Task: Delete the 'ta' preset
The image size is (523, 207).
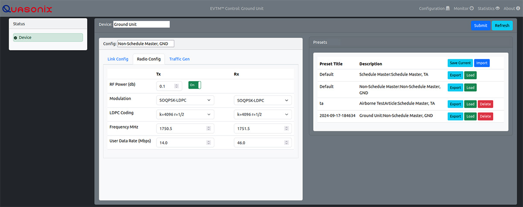Action: [x=485, y=104]
